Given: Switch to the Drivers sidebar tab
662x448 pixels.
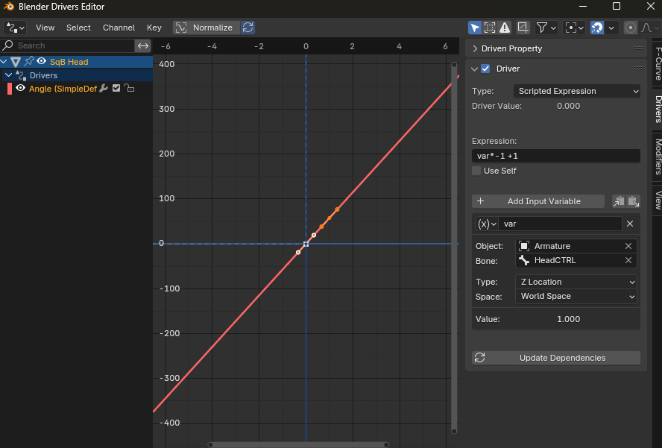Looking at the screenshot, I should click(658, 109).
